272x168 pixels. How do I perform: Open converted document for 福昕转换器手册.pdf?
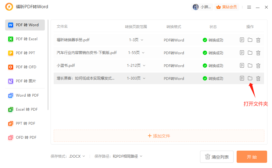click(x=242, y=40)
